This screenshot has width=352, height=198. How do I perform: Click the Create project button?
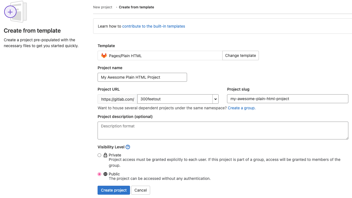point(114,190)
